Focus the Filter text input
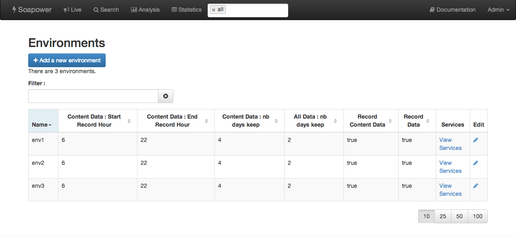The height and width of the screenshot is (236, 516). (93, 96)
